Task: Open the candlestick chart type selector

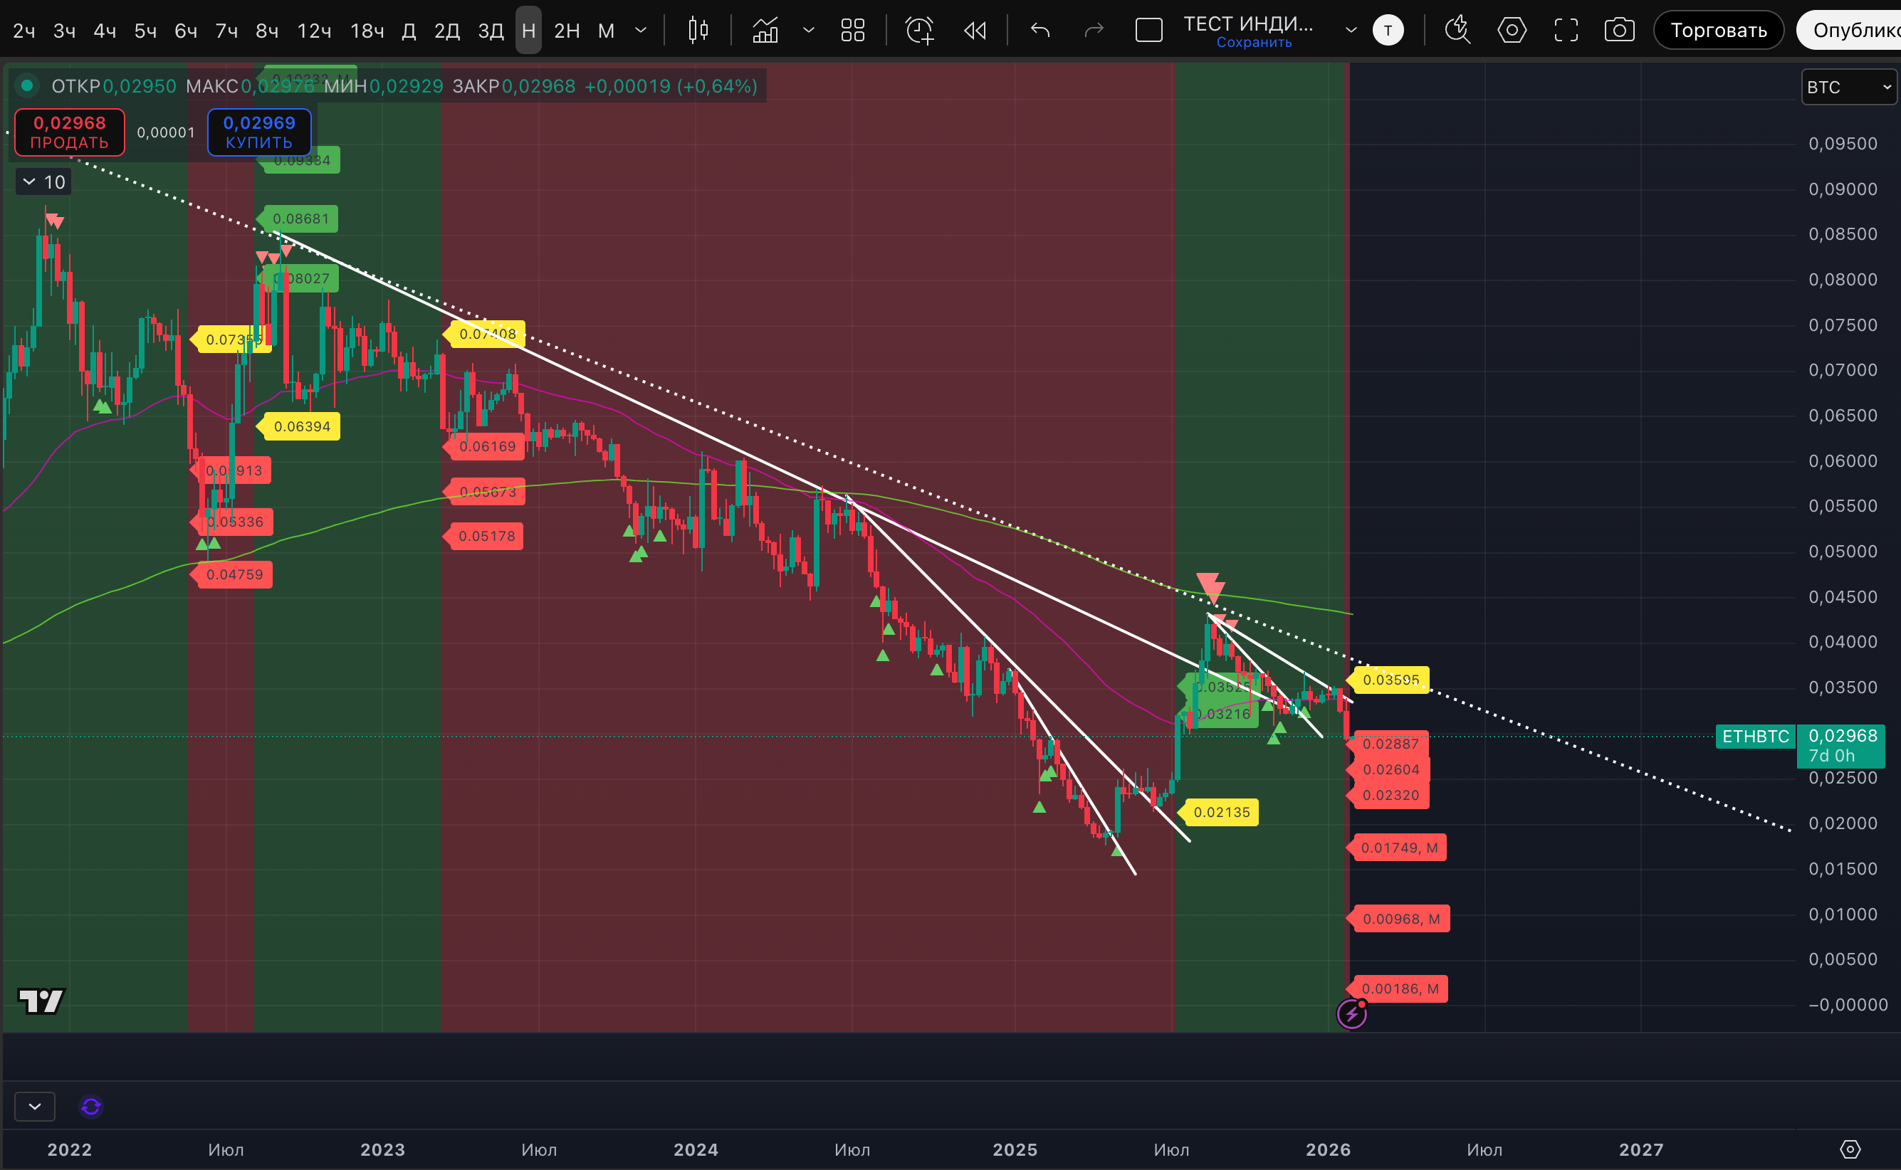Action: (x=698, y=30)
